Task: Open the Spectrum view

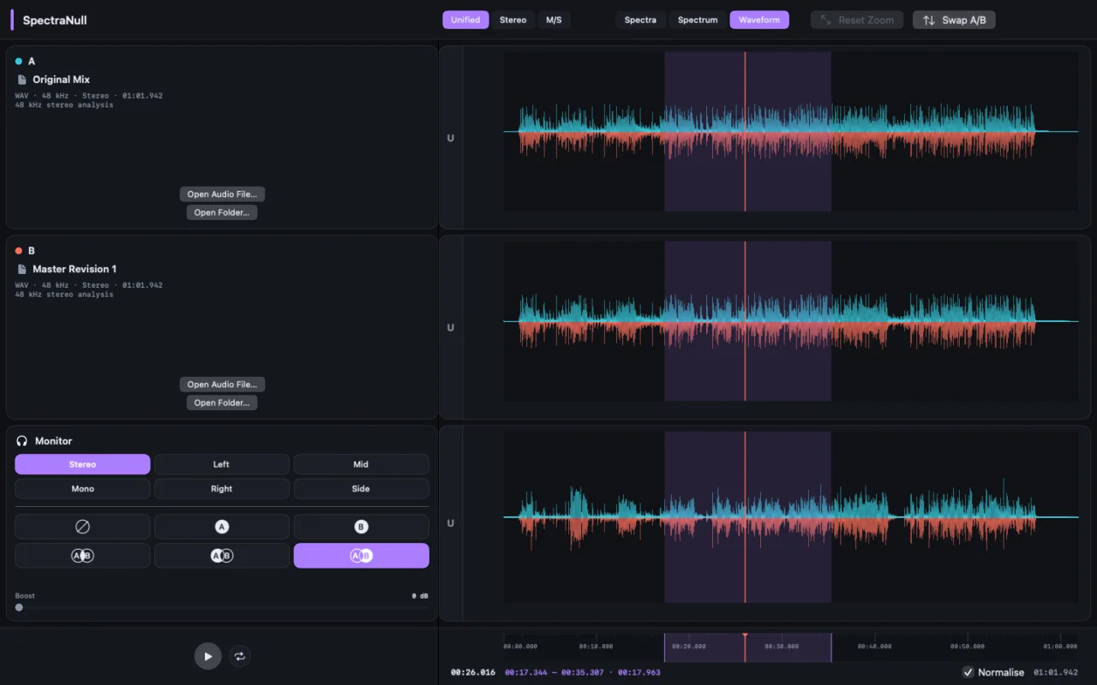Action: pyautogui.click(x=698, y=20)
